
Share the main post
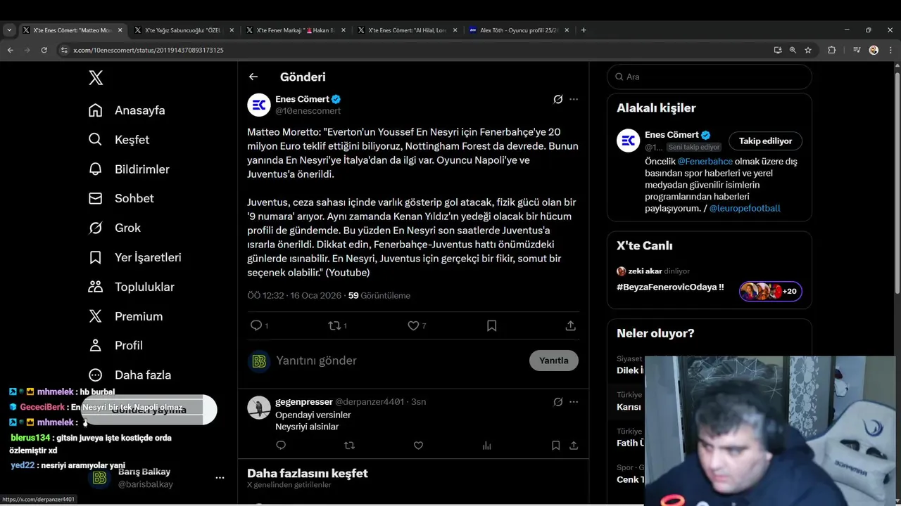coord(571,325)
